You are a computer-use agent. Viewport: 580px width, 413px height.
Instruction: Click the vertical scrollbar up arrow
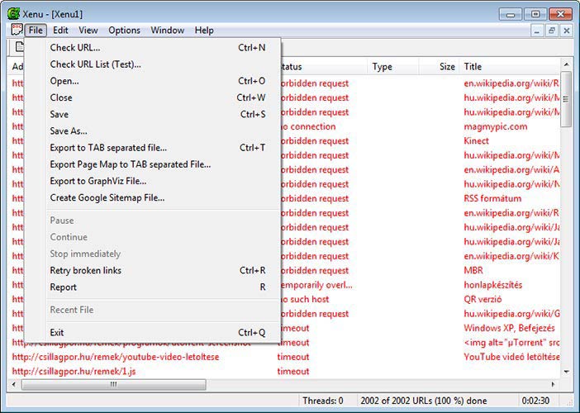567,64
